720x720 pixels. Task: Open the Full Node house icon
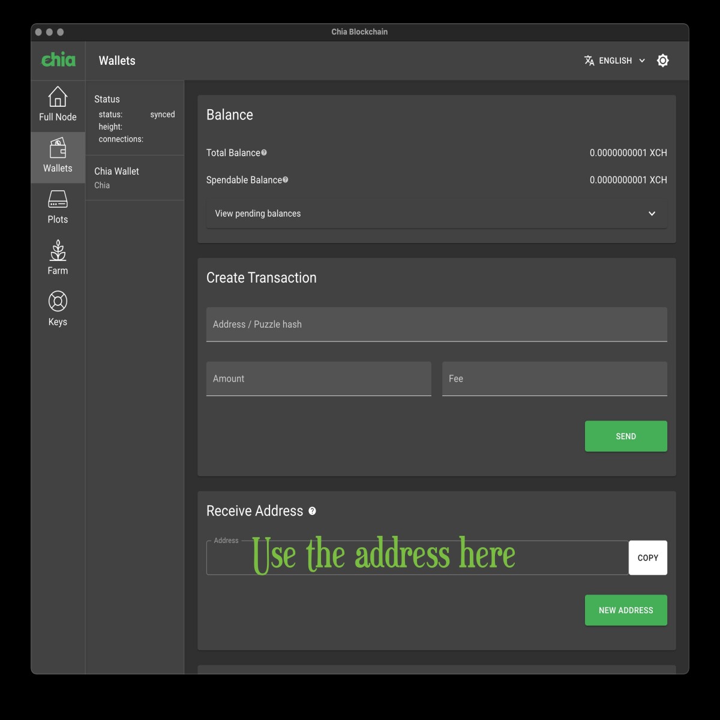coord(58,97)
